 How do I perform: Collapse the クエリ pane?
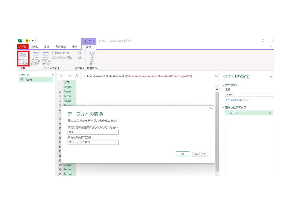[x=53, y=75]
